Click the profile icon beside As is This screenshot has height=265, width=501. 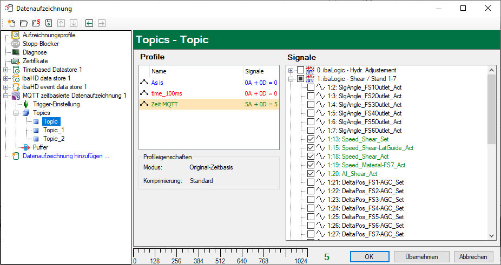[144, 83]
